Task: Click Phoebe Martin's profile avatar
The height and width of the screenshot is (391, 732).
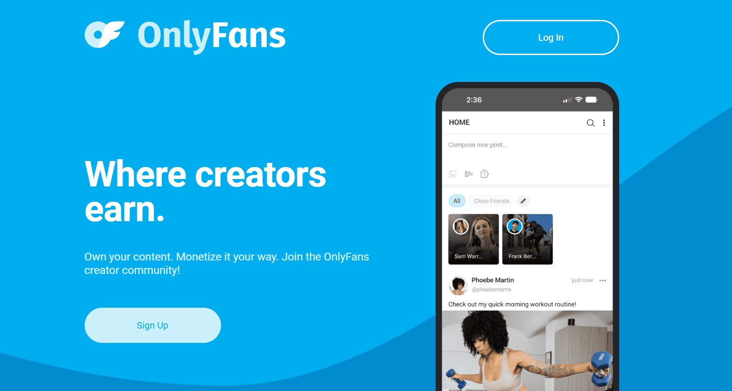Action: [458, 285]
